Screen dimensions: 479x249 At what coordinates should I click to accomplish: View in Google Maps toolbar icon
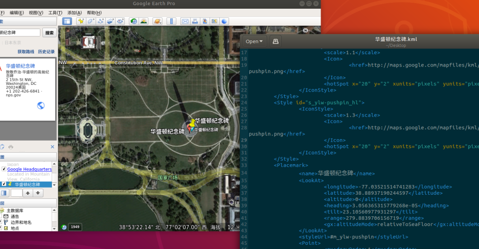click(214, 21)
